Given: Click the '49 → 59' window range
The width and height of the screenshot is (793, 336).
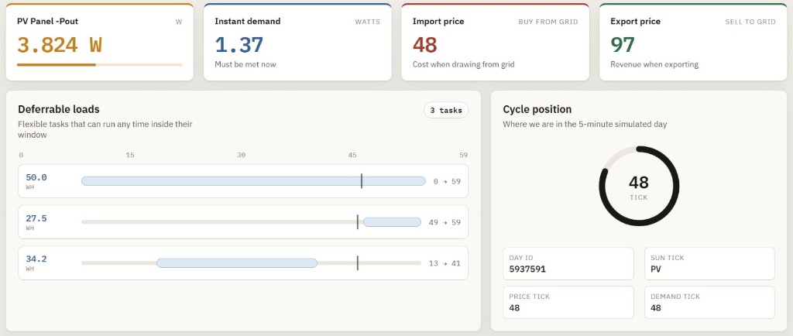Looking at the screenshot, I should (x=445, y=222).
